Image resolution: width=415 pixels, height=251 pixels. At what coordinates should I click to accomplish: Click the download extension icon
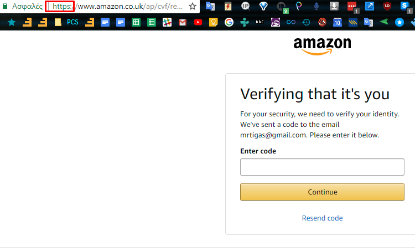pyautogui.click(x=334, y=7)
